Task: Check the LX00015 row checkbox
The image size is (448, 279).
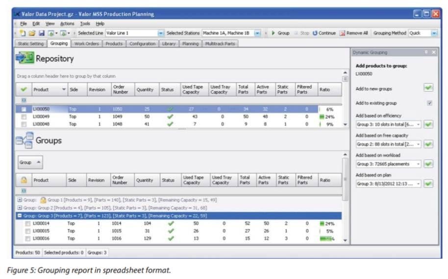Action: click(27, 231)
